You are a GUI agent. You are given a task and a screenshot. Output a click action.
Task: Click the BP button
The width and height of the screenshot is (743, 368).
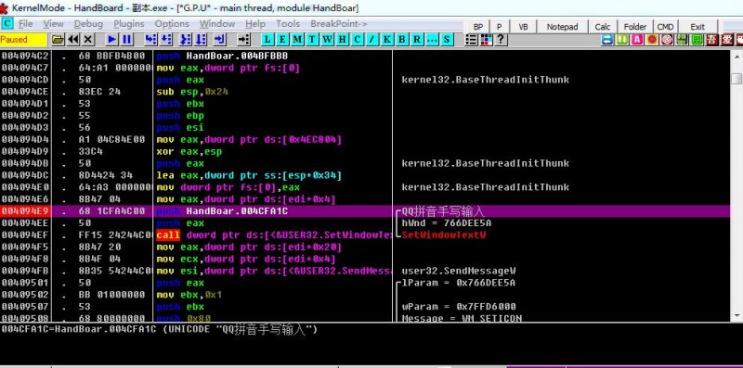click(478, 27)
